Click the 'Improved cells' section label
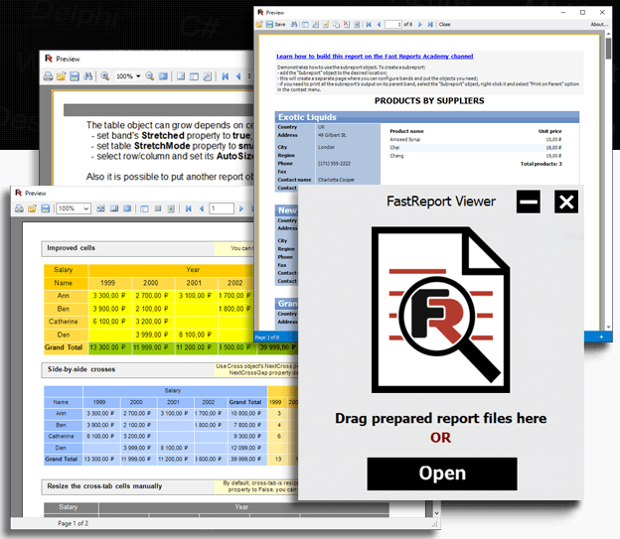This screenshot has width=620, height=539. 72,248
